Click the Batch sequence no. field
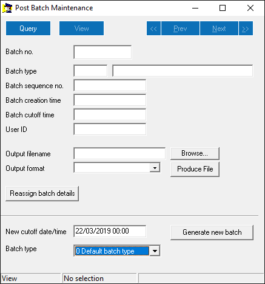Viewport: 265px width, 284px height. (x=110, y=85)
